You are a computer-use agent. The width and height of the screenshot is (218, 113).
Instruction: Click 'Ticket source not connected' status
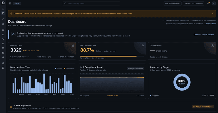[175, 21]
